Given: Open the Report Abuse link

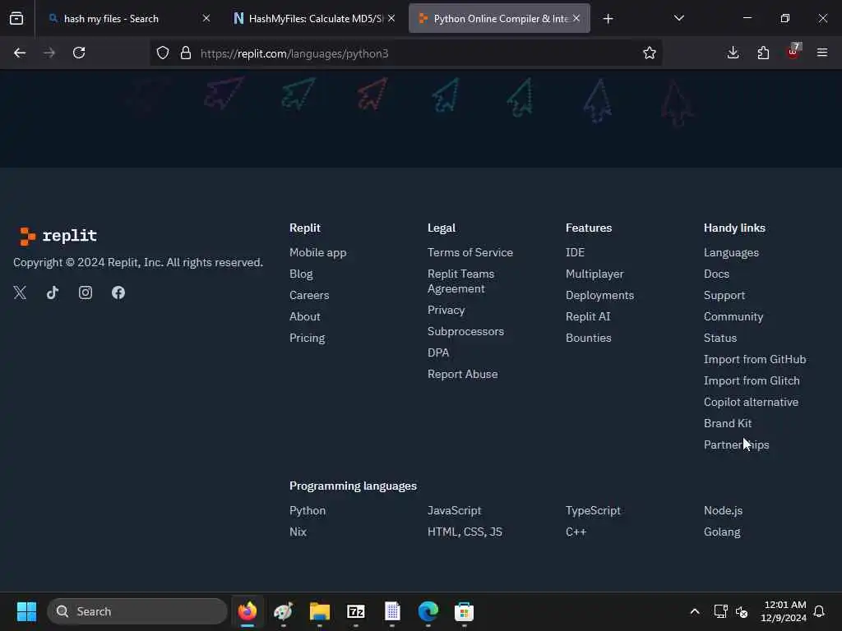Looking at the screenshot, I should tap(462, 374).
